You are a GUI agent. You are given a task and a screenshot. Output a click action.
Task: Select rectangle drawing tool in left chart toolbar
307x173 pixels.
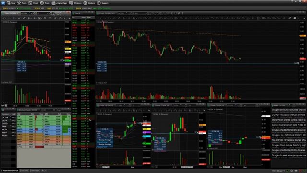click(x=50, y=18)
